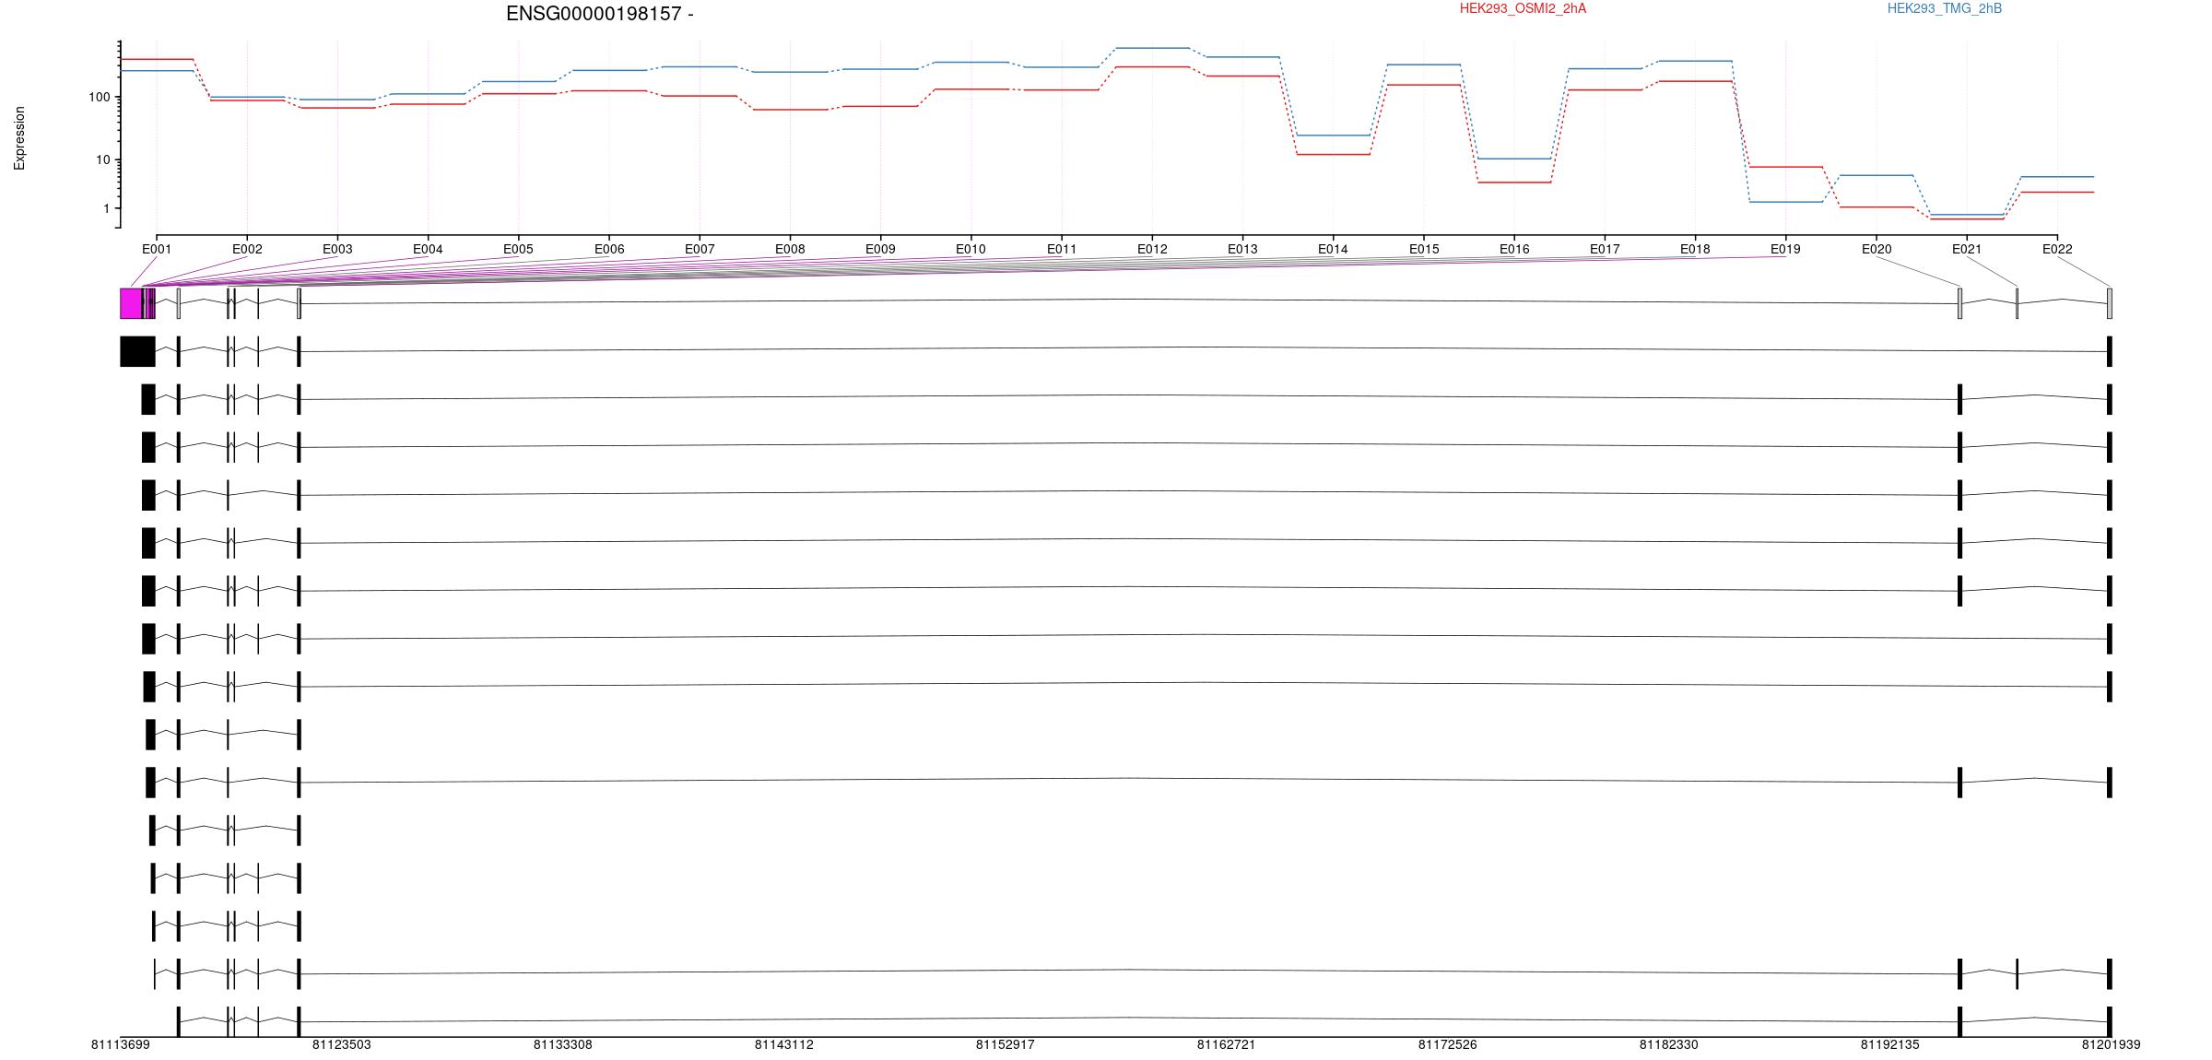Click the blue expression segment above E021
Viewport: 2212px width, 1060px height.
point(1967,215)
